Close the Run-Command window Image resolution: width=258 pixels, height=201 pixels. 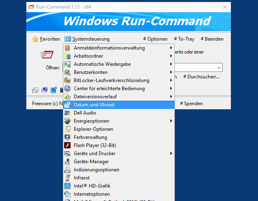coord(225,7)
